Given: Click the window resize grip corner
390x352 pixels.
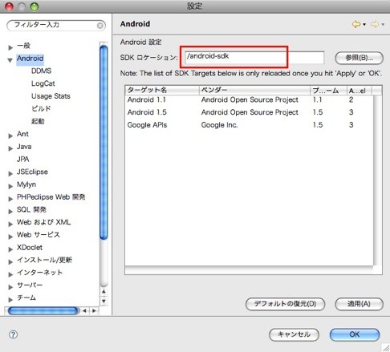Looking at the screenshot, I should [x=386, y=347].
